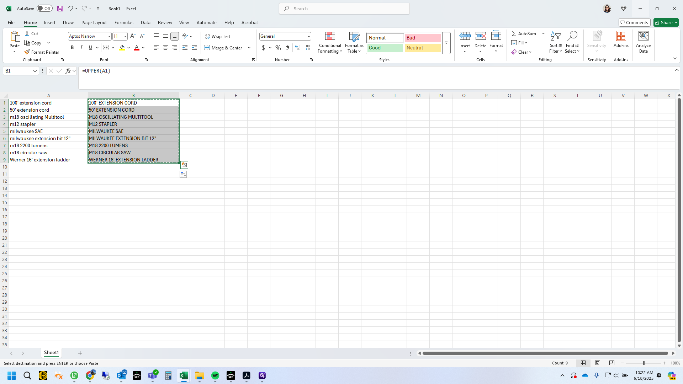The width and height of the screenshot is (683, 384).
Task: Open the Acrobat tab
Action: tap(249, 22)
